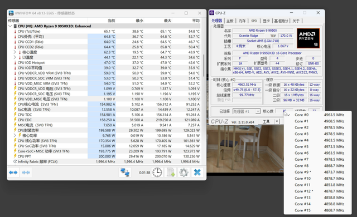The height and width of the screenshot is (217, 357).
Task: Switch to the 显卡 tab in CPU-Z
Action: click(266, 21)
